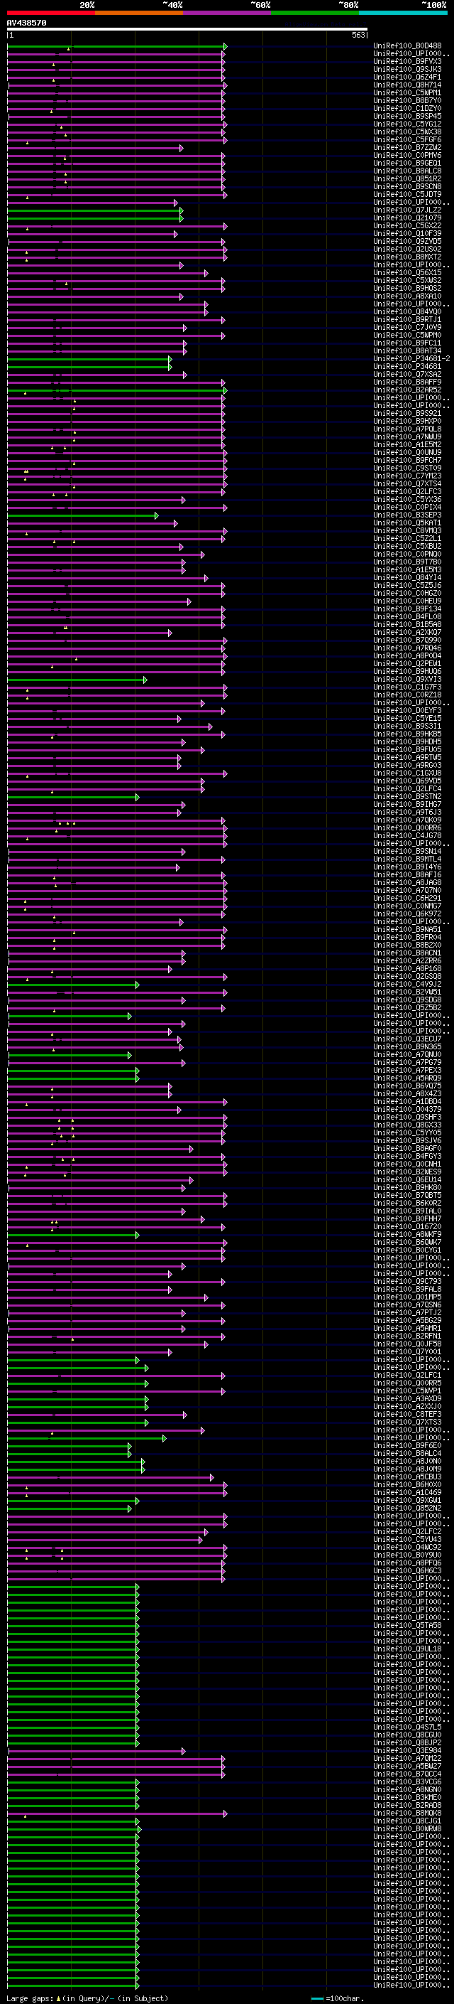Select hit UniRef100_Q6Z4F1
The height and width of the screenshot is (2004, 454).
click(x=407, y=77)
